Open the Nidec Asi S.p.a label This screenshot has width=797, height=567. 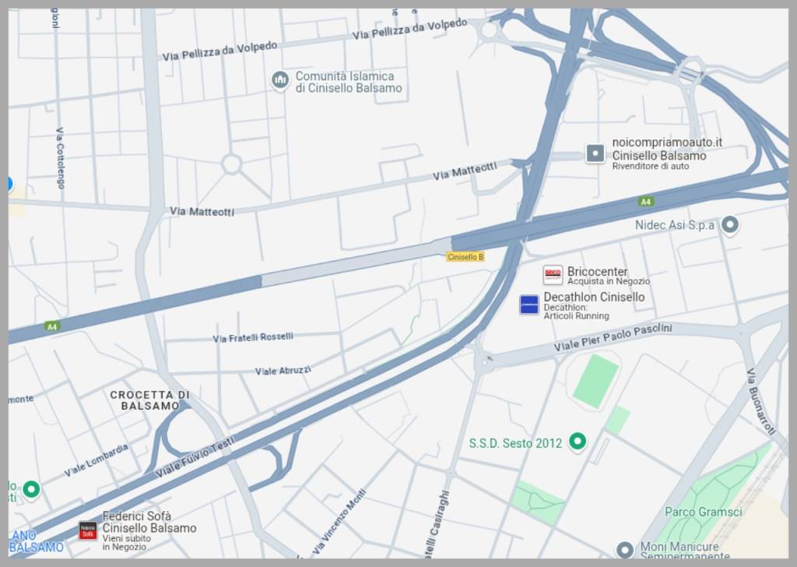[x=675, y=225]
